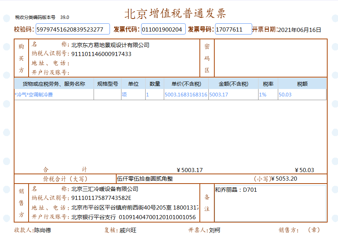Select seller tax ID 91110117587743582E
Viewport: 338px width, 234px height.
click(101, 198)
